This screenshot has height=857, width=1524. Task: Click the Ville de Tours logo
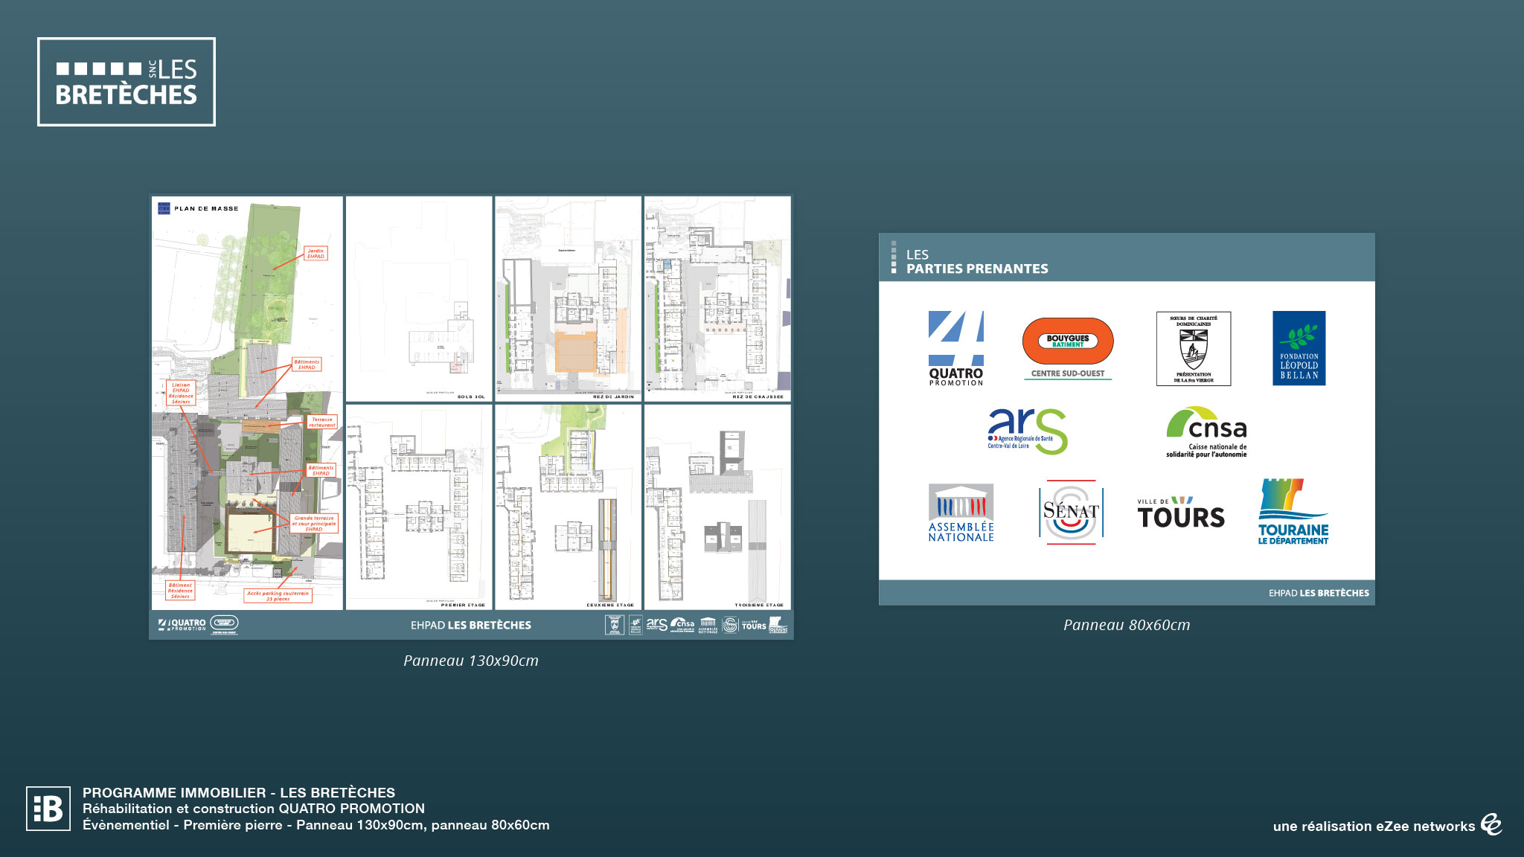tap(1181, 513)
